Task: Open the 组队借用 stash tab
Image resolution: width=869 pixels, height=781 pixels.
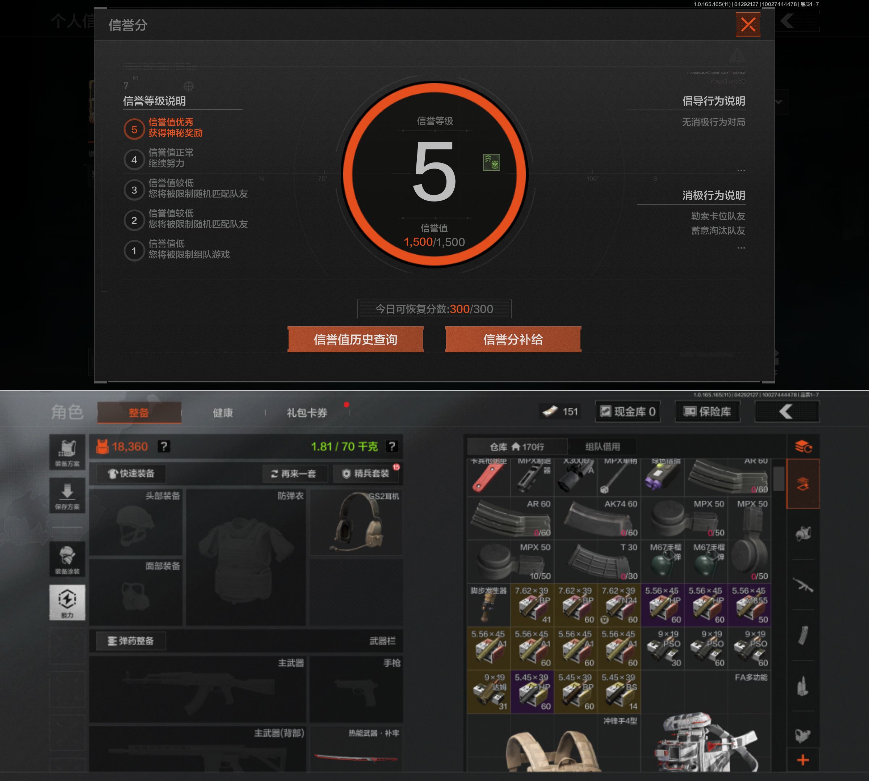Action: click(x=603, y=447)
